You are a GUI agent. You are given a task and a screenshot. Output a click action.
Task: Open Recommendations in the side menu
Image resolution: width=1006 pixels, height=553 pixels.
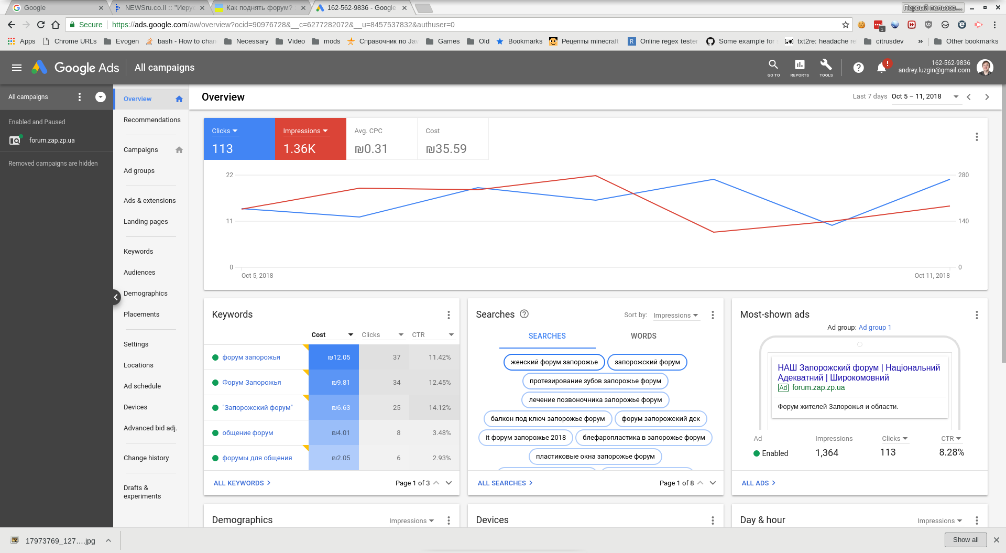(x=152, y=120)
